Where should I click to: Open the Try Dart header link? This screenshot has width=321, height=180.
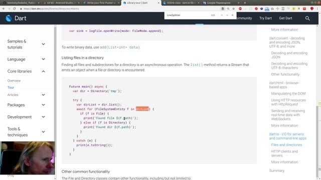point(265,18)
